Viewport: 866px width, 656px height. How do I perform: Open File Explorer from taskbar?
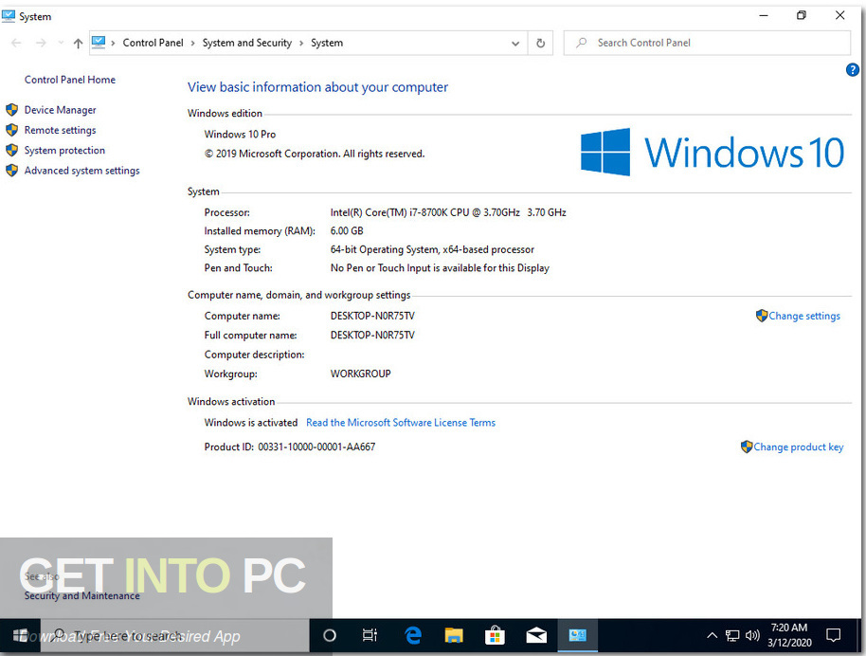[454, 635]
